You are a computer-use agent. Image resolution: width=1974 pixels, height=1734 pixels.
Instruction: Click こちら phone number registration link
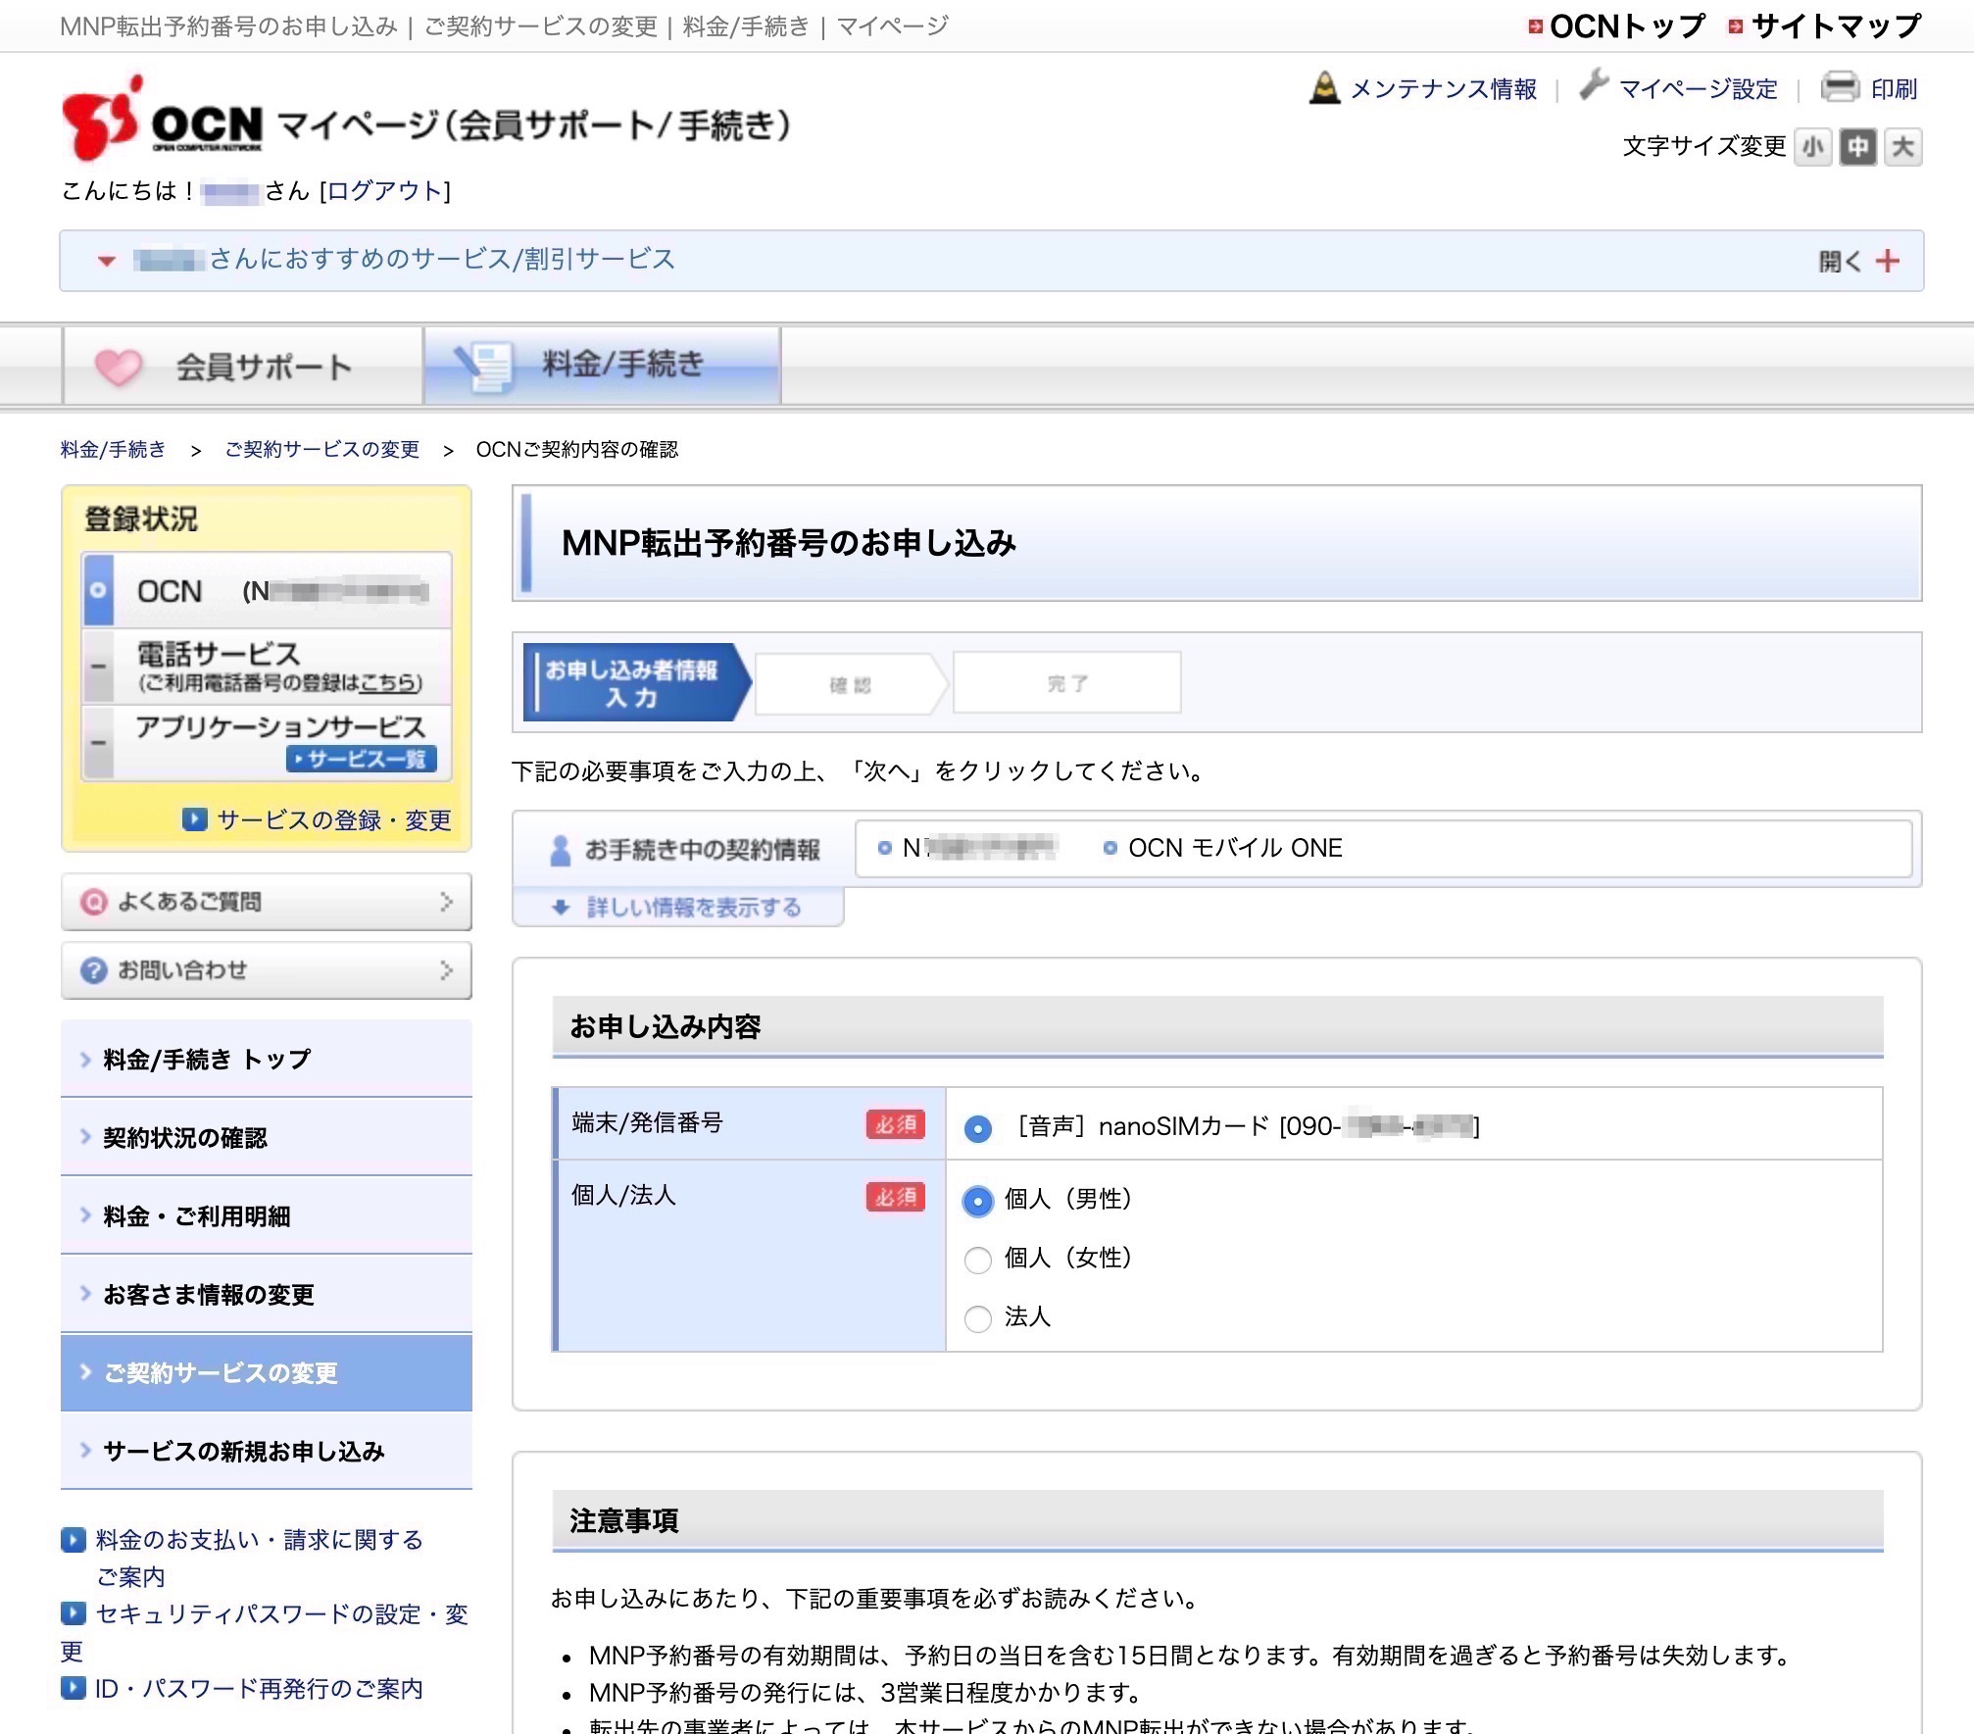pos(388,683)
